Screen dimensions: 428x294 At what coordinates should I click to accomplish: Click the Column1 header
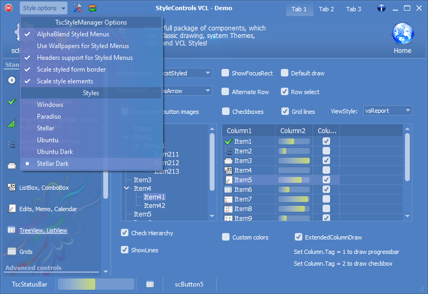pos(249,130)
